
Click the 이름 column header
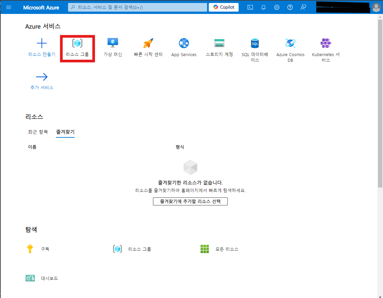tap(32, 147)
